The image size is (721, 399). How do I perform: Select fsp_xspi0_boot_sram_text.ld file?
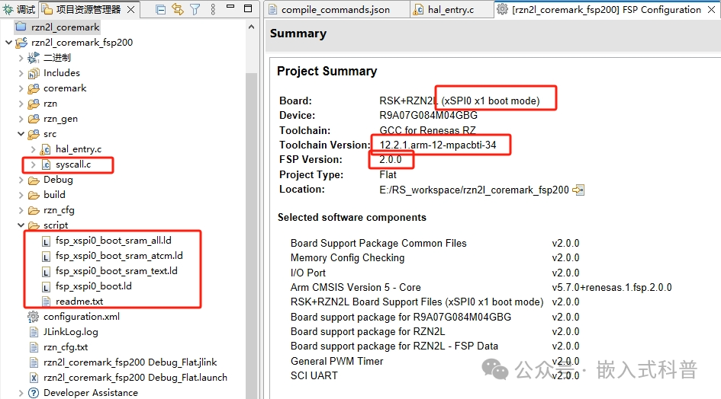(x=116, y=271)
